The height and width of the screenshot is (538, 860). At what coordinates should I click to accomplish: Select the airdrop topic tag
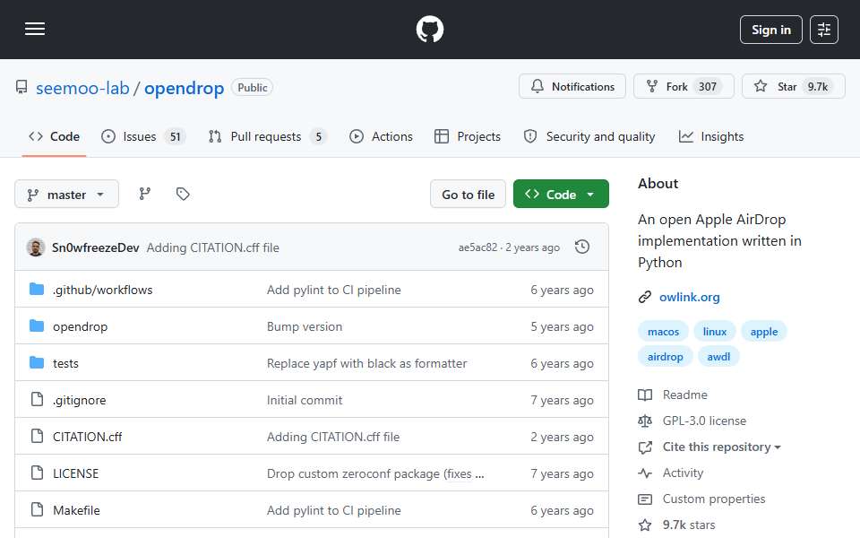click(666, 357)
